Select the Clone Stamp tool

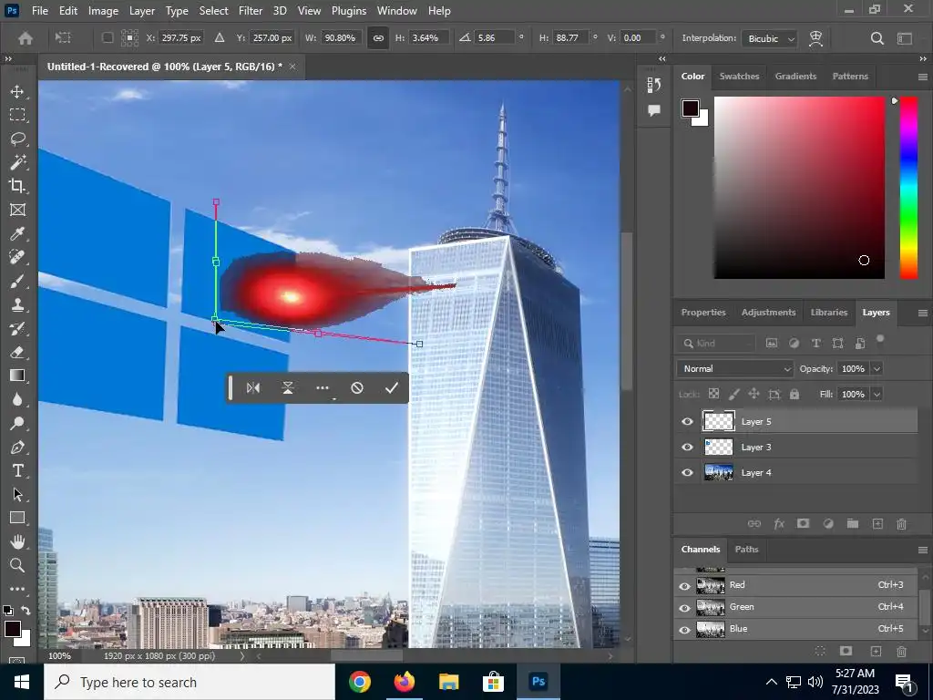tap(17, 304)
